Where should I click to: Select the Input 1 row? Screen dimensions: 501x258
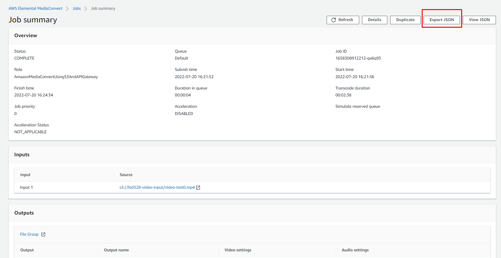point(27,187)
